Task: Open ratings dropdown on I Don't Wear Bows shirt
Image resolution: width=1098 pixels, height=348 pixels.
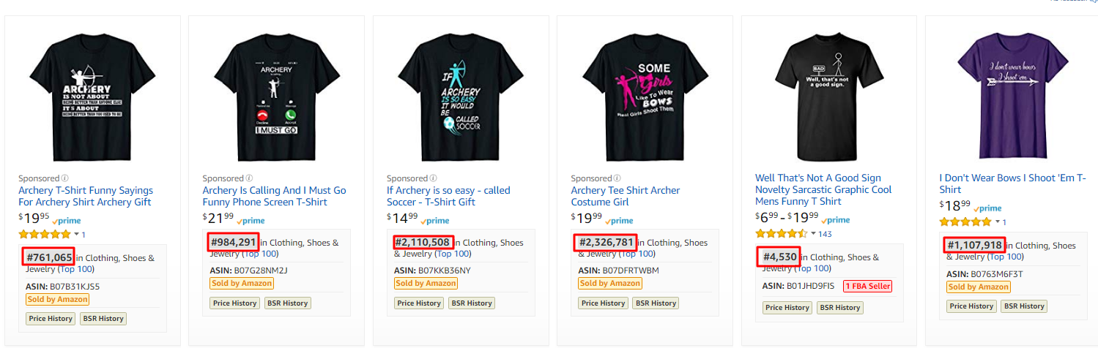Action: 996,222
